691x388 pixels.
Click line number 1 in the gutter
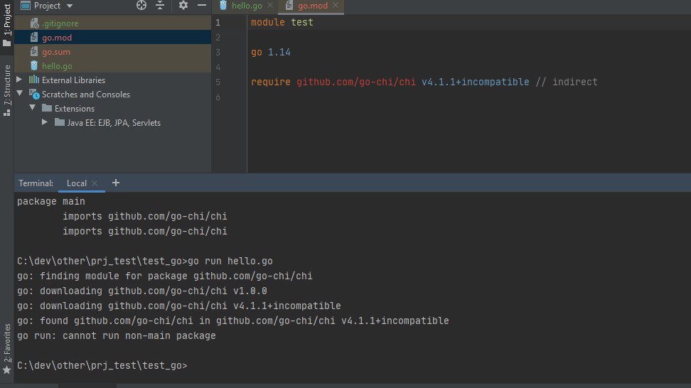[x=218, y=23]
